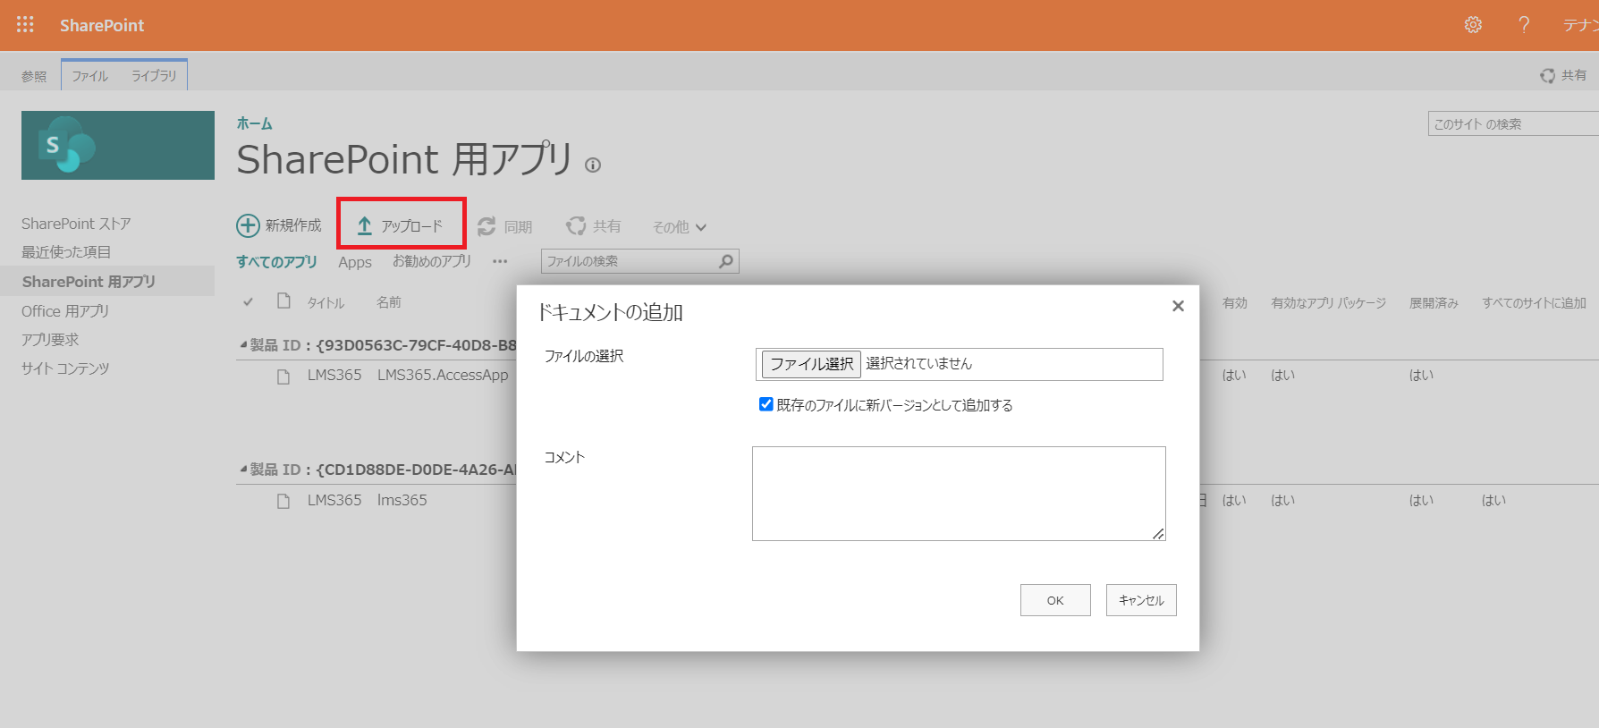Open the LMS365.AccessApp name

click(x=443, y=375)
